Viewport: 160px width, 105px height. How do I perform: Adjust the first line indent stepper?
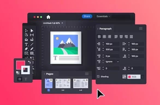(x=103, y=49)
